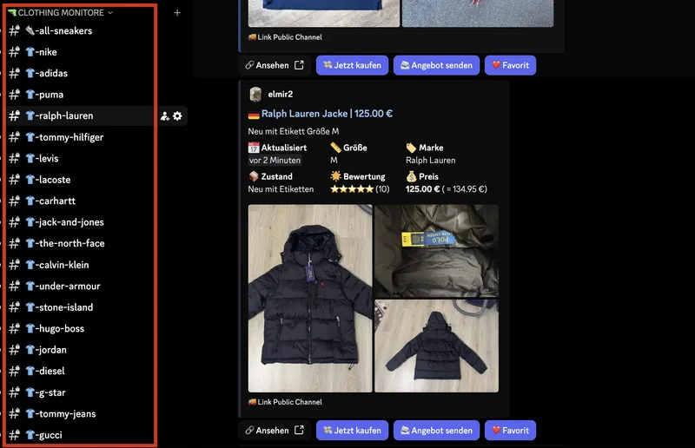
Task: Click lower Jetzt kaufen button
Action: tap(352, 430)
